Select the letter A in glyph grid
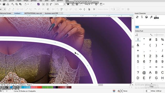Viewport: 165px width, 93px height. tap(150, 73)
